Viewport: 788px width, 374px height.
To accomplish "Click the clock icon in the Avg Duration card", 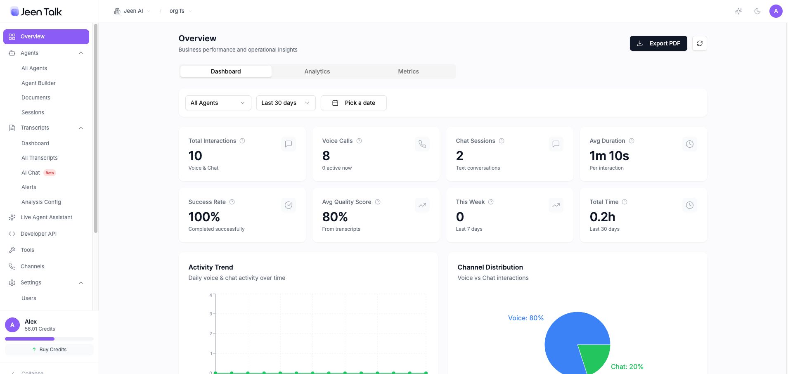I will point(689,144).
